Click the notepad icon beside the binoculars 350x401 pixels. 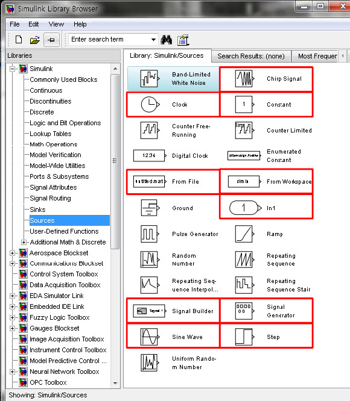click(183, 40)
